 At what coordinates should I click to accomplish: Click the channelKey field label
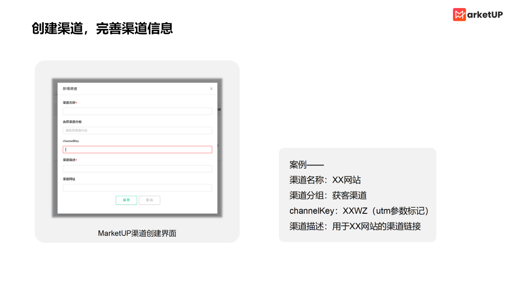click(x=72, y=141)
